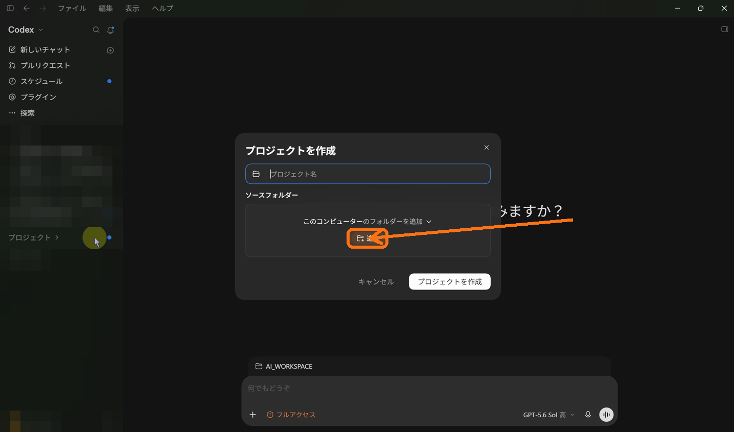Go forward with the right arrow icon
Viewport: 734px width, 432px height.
[43, 8]
